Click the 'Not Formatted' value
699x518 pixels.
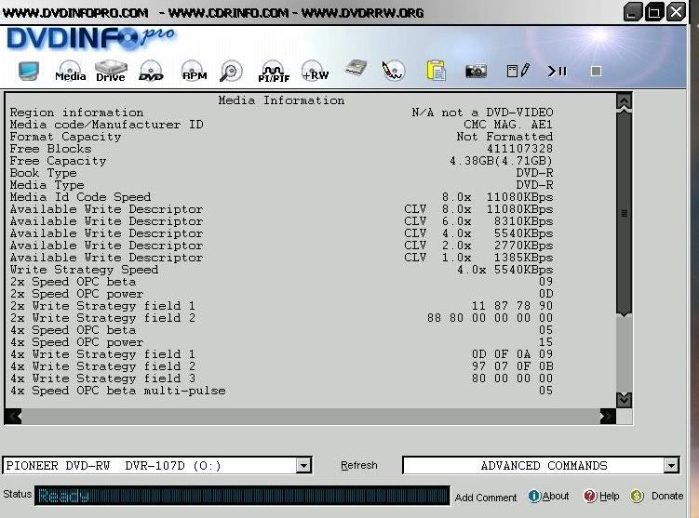coord(504,137)
